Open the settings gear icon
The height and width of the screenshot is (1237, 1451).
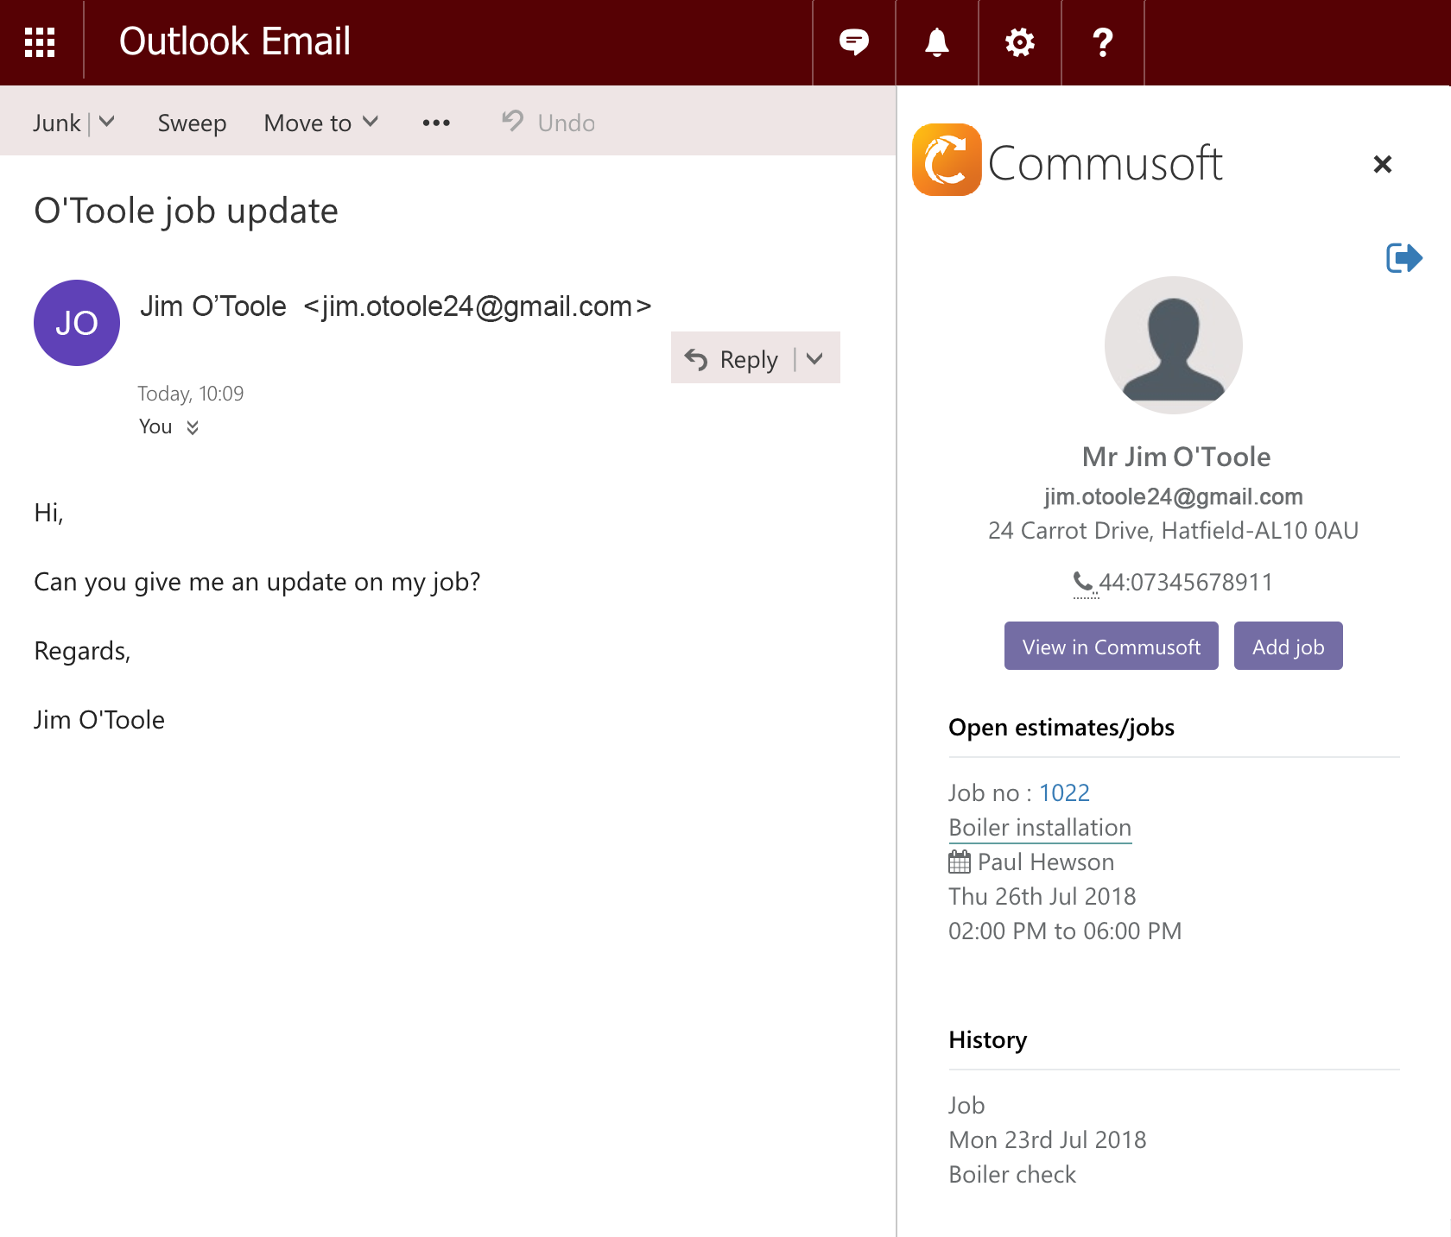[x=1020, y=42]
